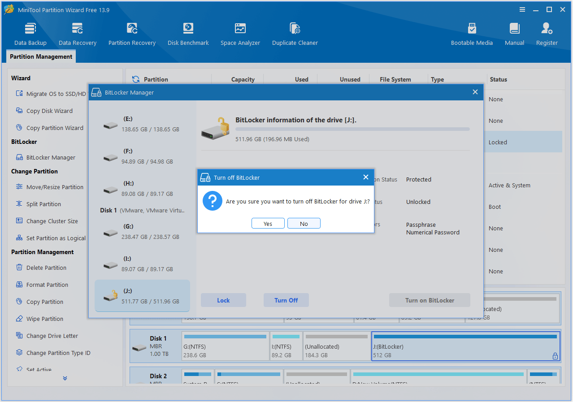This screenshot has height=402, width=573.
Task: Click the Turn on BitLocker button
Action: (x=430, y=300)
